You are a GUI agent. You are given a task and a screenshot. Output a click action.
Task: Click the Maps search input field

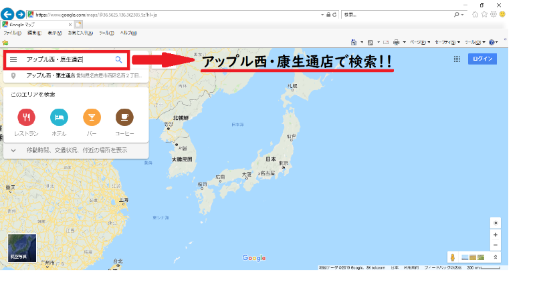(66, 59)
